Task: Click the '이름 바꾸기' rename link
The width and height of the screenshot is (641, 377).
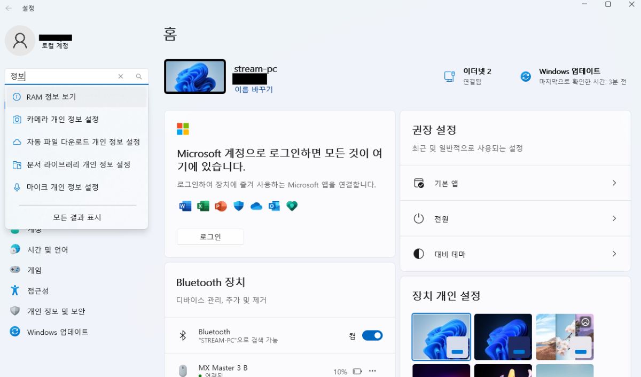Action: coord(254,90)
